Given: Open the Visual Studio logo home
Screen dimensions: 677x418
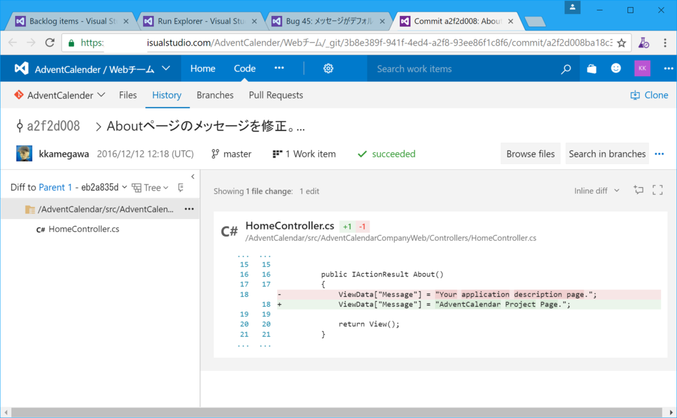Looking at the screenshot, I should 21,69.
